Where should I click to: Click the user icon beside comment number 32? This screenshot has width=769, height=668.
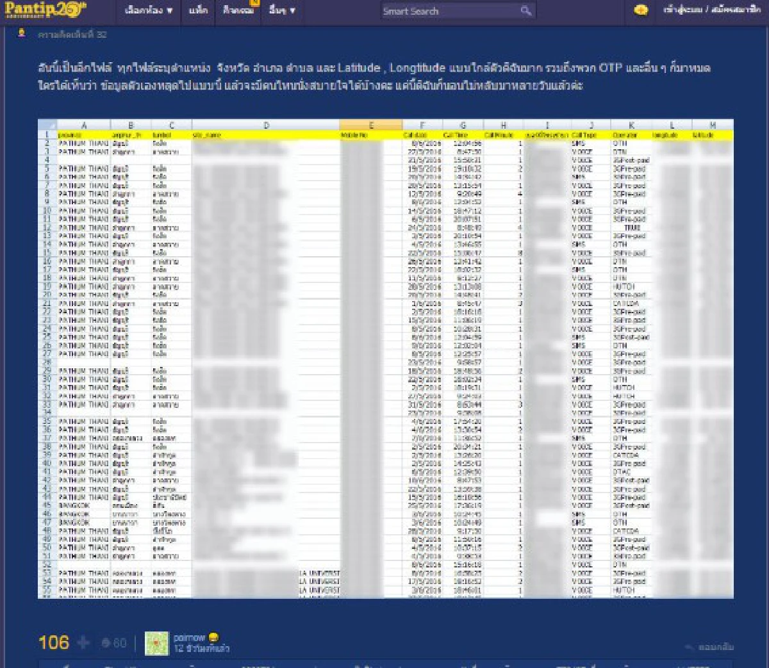click(x=22, y=33)
